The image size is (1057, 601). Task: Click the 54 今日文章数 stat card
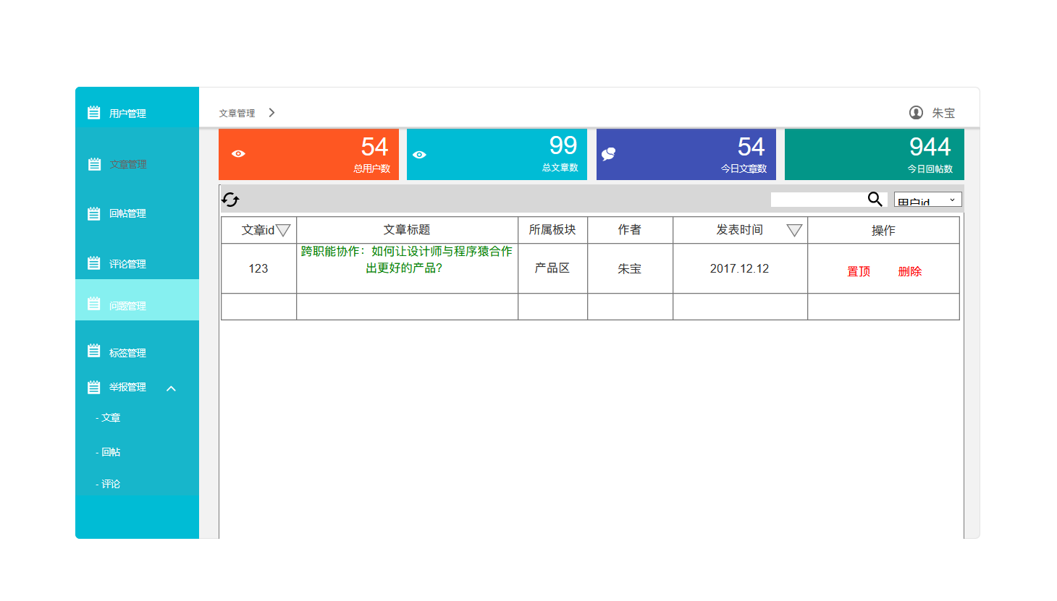(686, 154)
